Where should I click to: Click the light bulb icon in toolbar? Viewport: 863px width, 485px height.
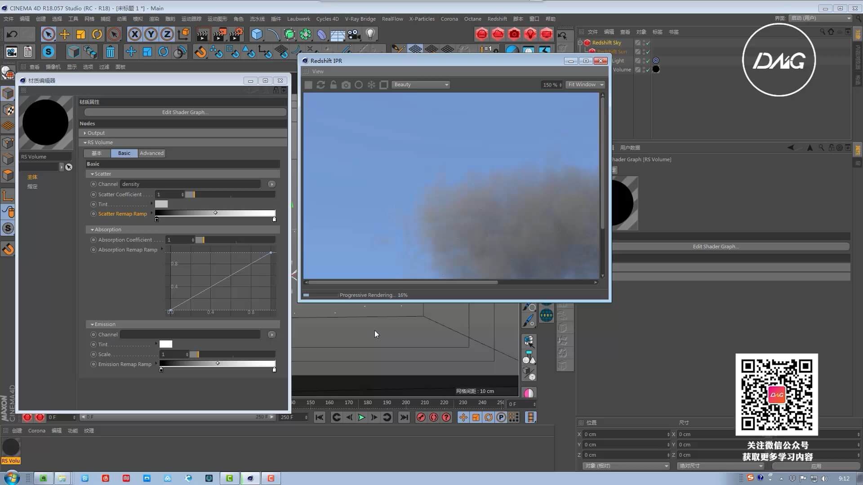[x=370, y=35]
